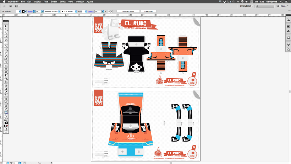Select the Free Transform tool

coord(6,75)
